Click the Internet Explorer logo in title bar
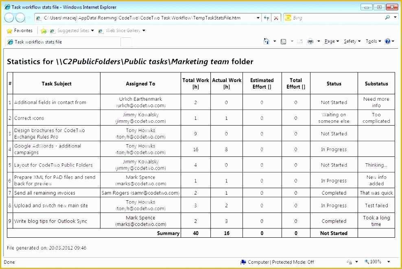The height and width of the screenshot is (269, 402). pyautogui.click(x=7, y=7)
